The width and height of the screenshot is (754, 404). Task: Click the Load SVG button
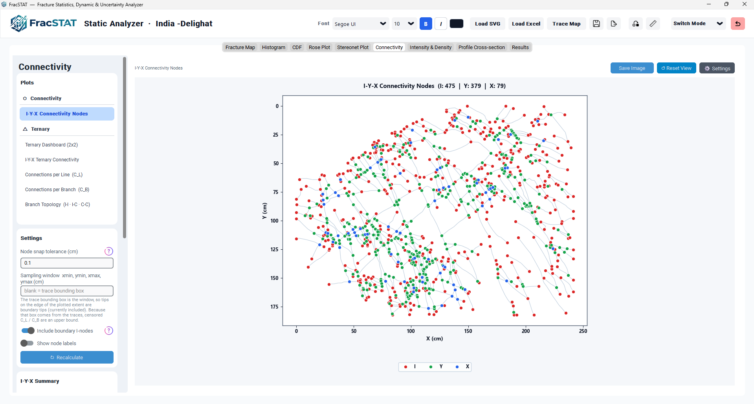tap(488, 24)
